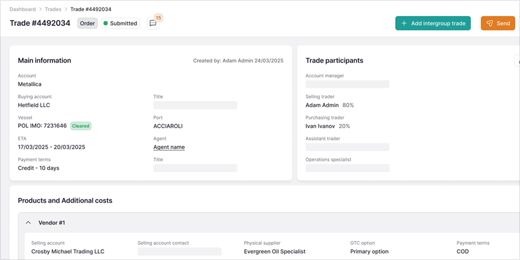
Task: Click the empty Selling account contact field
Action: [x=179, y=252]
